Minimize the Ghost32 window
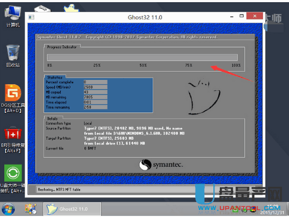 tap(232, 17)
